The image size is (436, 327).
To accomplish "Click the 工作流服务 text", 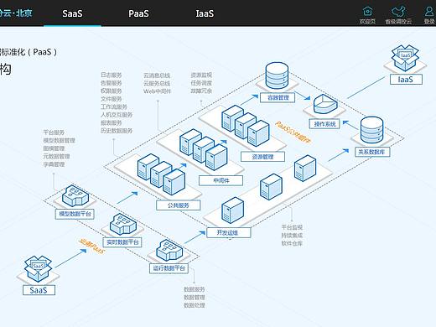I will coord(114,106).
